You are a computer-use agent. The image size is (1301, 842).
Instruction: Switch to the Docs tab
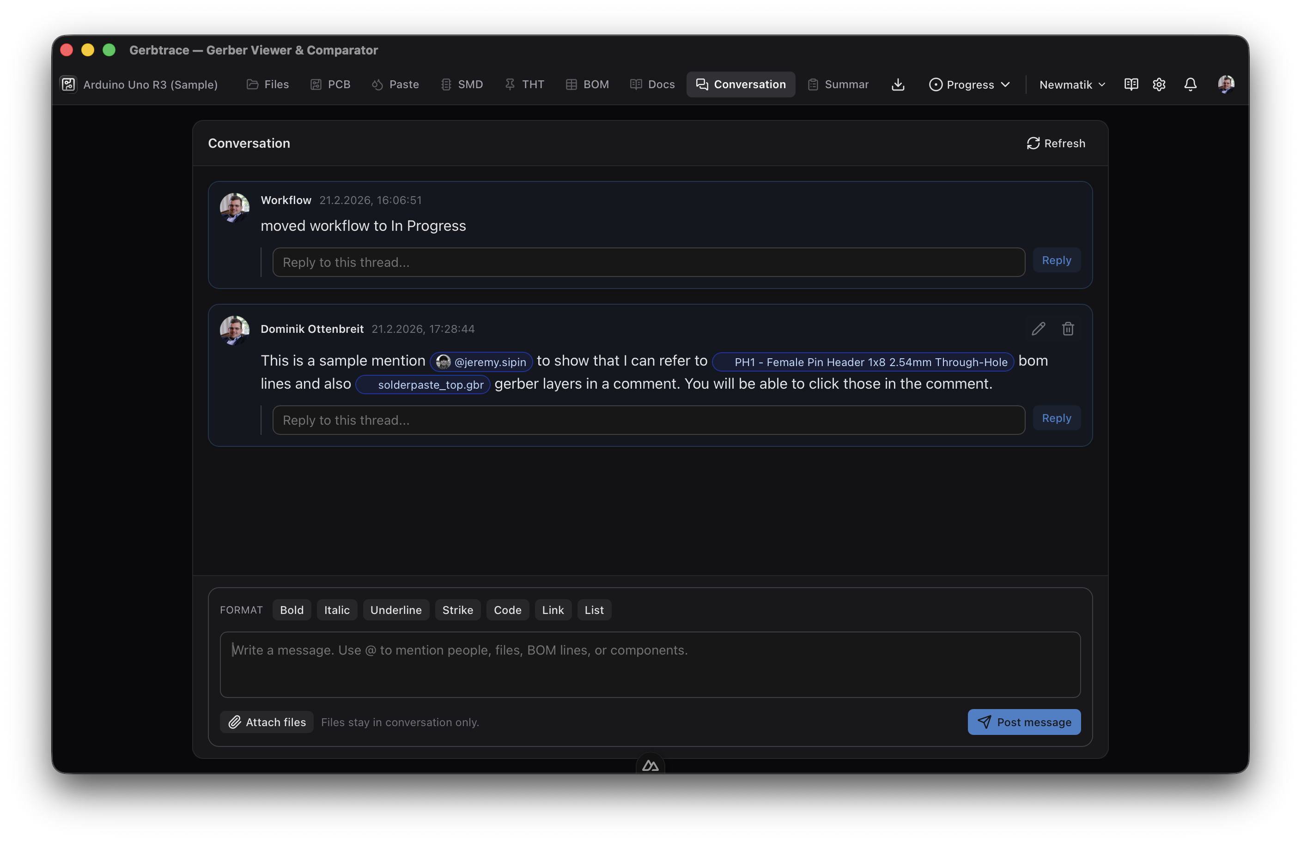click(x=652, y=84)
